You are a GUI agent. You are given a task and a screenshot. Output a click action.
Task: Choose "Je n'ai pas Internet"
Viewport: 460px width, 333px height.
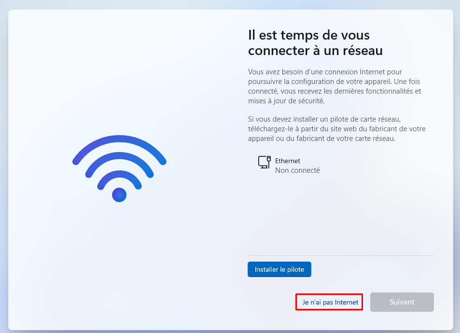330,302
